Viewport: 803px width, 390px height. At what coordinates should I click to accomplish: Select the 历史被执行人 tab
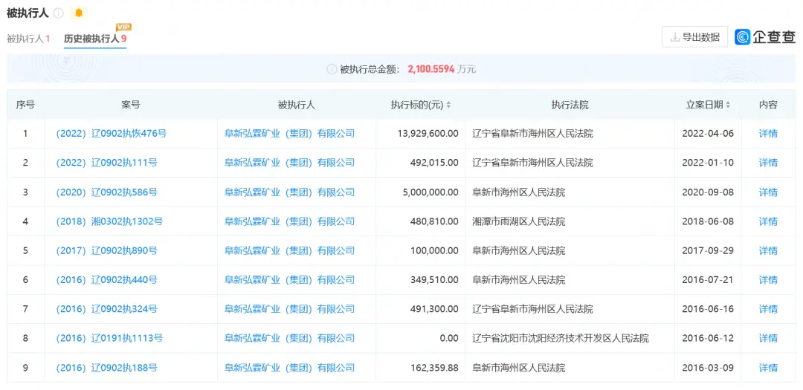(x=94, y=39)
